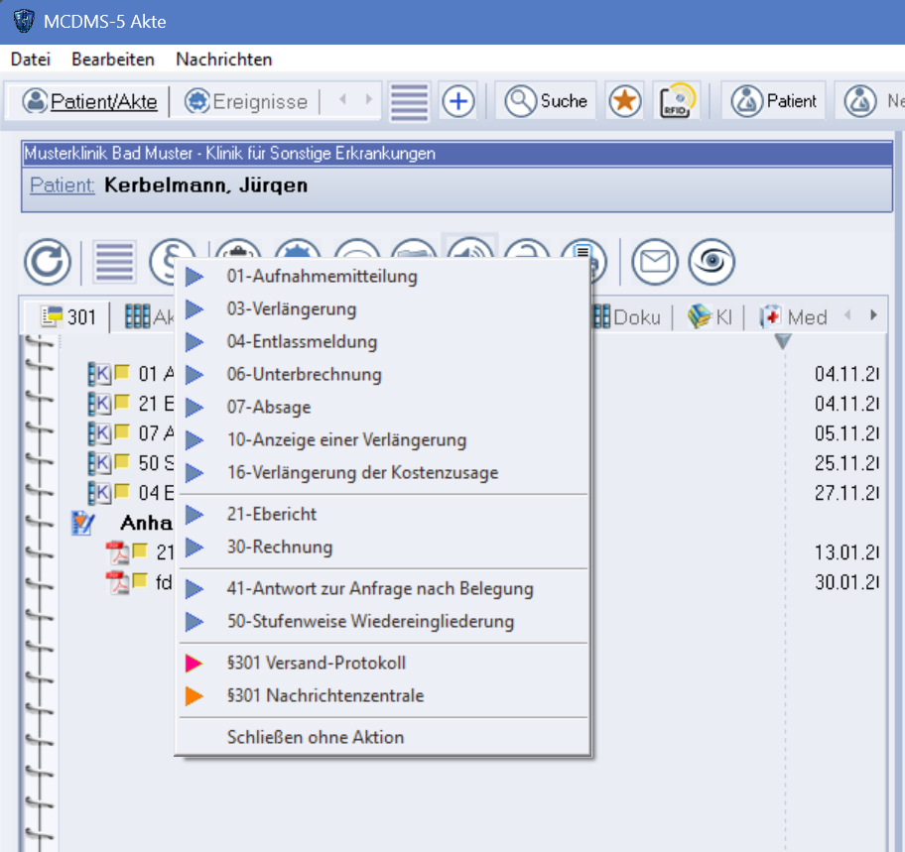Switch to the Ereignisse tab

[247, 101]
